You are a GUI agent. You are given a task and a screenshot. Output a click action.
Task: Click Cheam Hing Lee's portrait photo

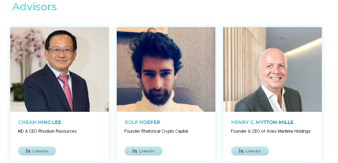pos(60,69)
